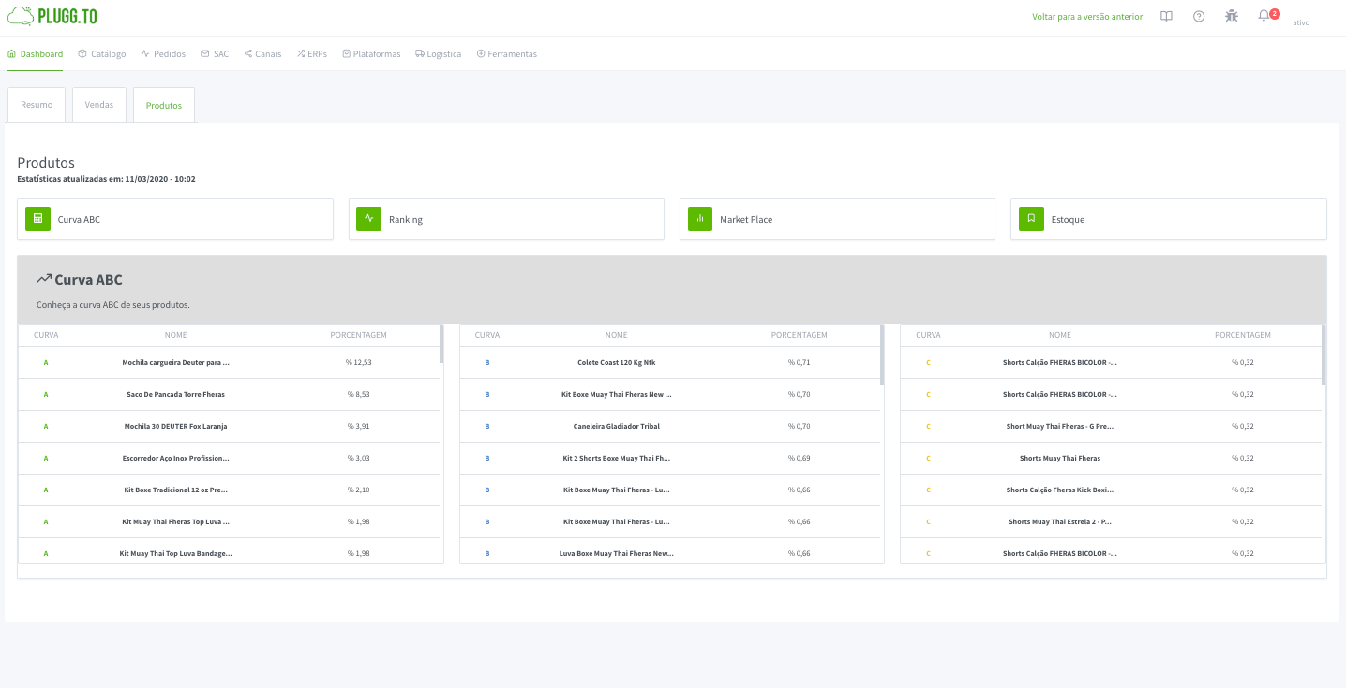Open the Ferramentas menu
This screenshot has width=1346, height=688.
pyautogui.click(x=506, y=54)
